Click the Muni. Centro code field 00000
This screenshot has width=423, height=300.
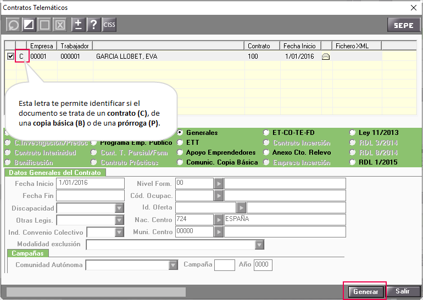click(194, 231)
